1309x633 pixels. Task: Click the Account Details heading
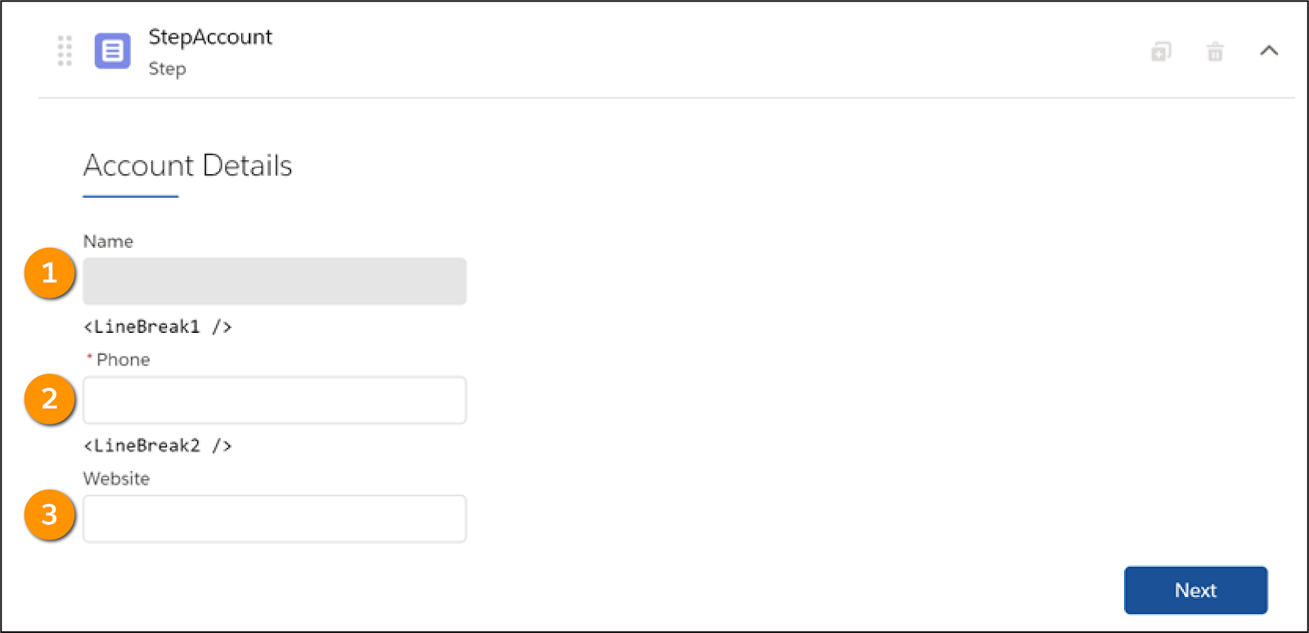point(187,166)
